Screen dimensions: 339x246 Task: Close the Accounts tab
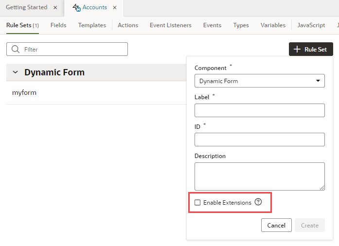point(114,8)
